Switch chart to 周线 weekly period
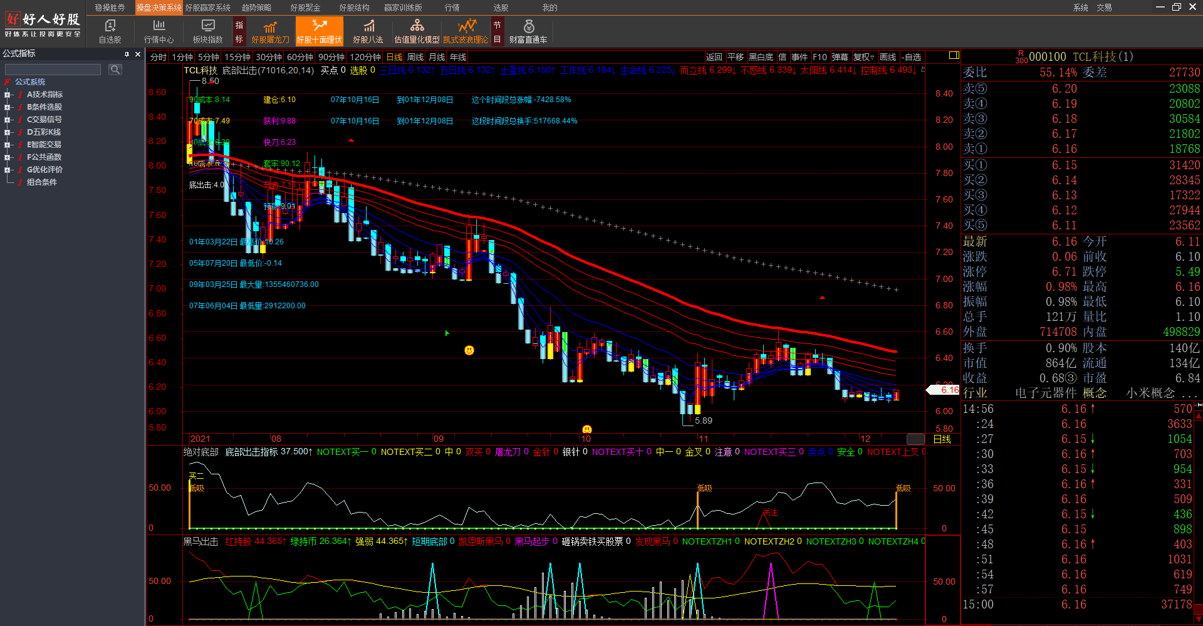1203x626 pixels. click(415, 57)
